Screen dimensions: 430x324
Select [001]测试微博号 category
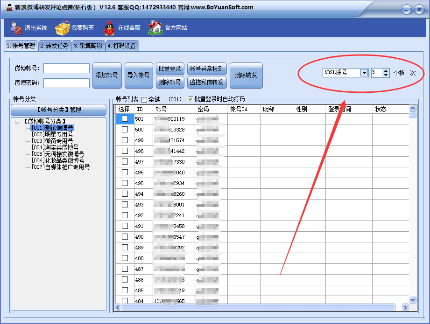tap(52, 128)
